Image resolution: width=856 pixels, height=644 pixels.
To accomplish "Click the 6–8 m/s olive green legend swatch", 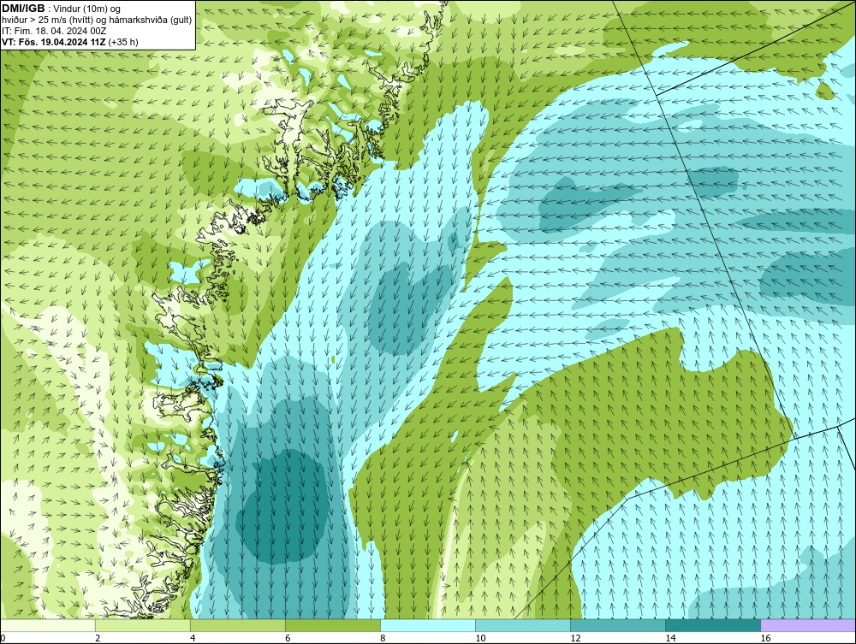I will 332,625.
